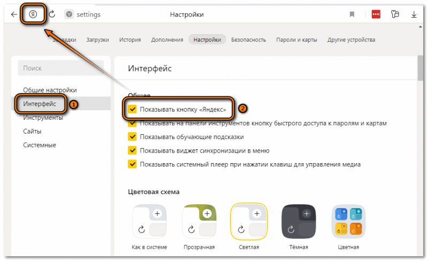This screenshot has width=428, height=261.
Task: Toggle the quick access passwords and cards checkbox
Action: (132, 123)
